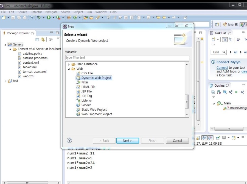This screenshot has height=184, width=247.
Task: Click the wizard list scrollbar thumb
Action: coord(187,101)
